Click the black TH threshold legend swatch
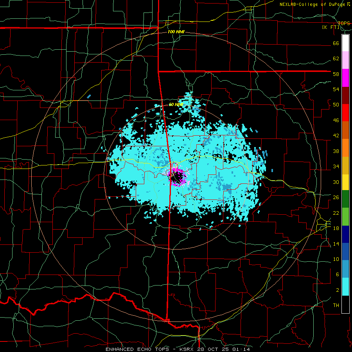The width and height of the screenshot is (352, 352). tap(345, 304)
